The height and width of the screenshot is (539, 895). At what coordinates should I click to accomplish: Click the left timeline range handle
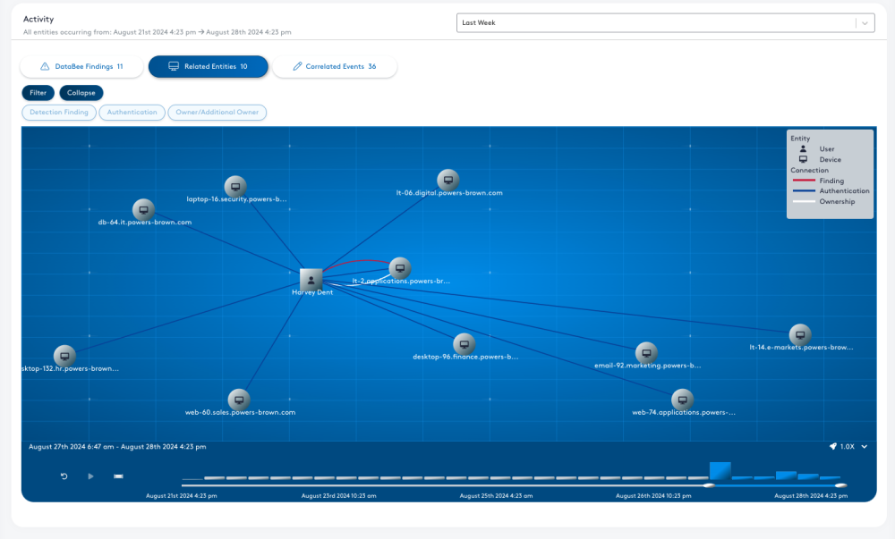click(710, 485)
